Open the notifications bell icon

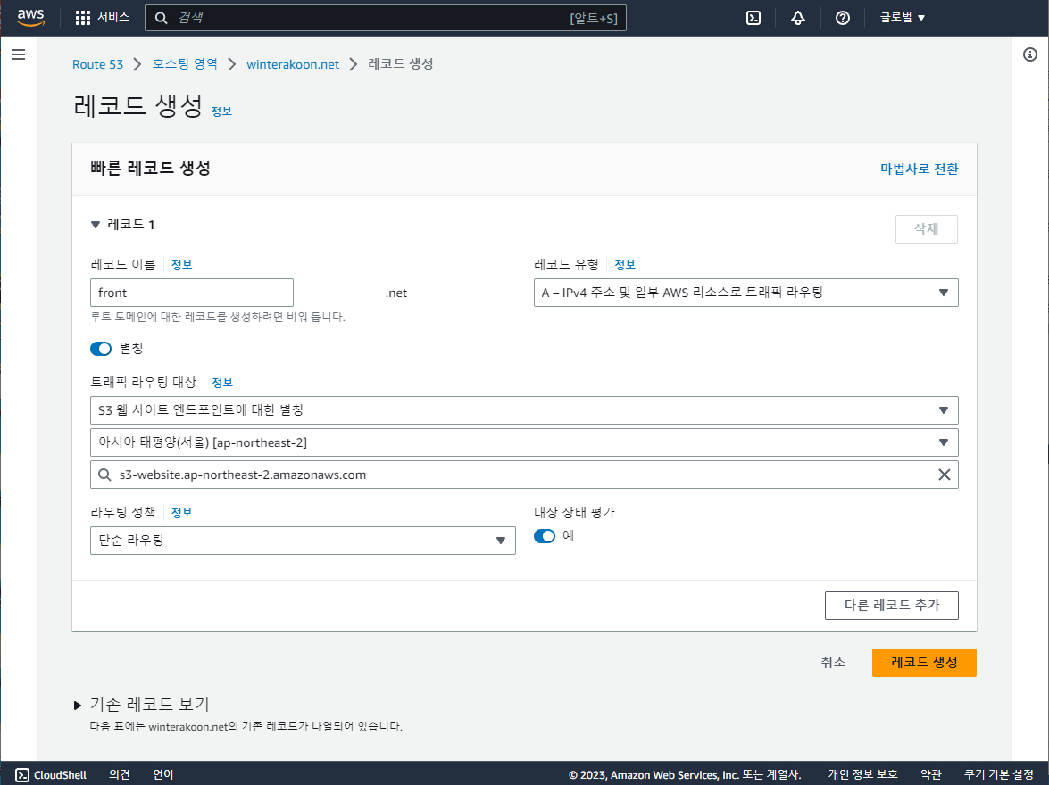[797, 18]
